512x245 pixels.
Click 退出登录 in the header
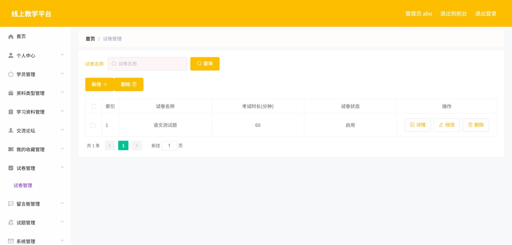coord(486,14)
